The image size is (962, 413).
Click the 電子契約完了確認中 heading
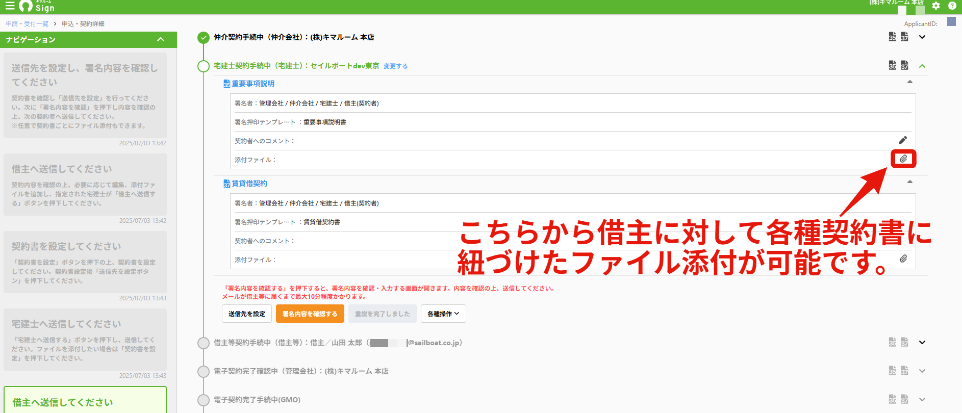(301, 371)
